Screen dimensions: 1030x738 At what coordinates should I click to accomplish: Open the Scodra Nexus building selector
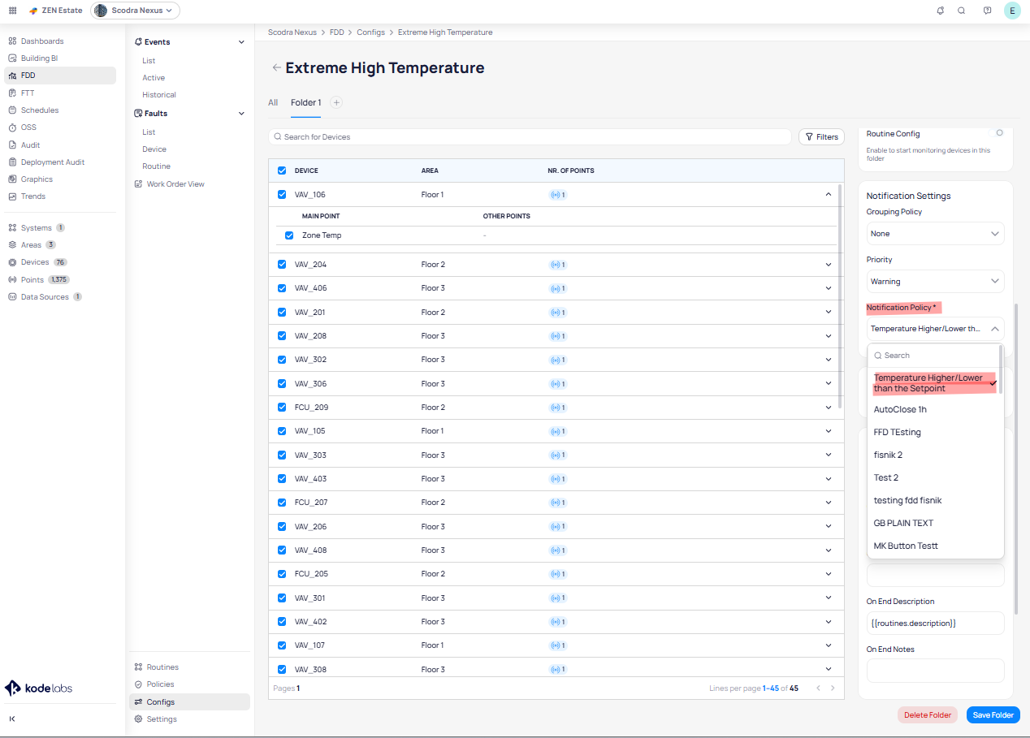click(135, 11)
